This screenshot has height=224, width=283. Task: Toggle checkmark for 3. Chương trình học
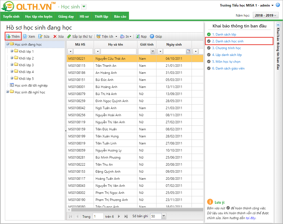pos(209,48)
